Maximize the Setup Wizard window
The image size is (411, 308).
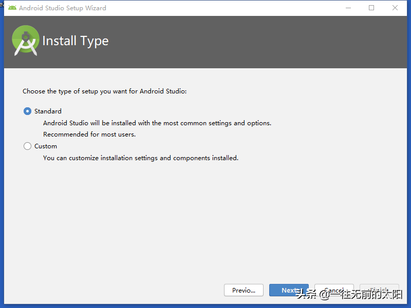tap(371, 8)
